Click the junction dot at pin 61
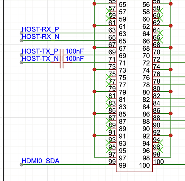The width and height of the screenshot is (185, 181). [x=94, y=26]
